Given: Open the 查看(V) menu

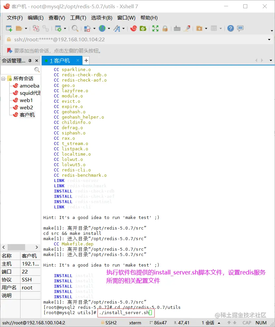Looking at the screenshot, I should (57, 18).
